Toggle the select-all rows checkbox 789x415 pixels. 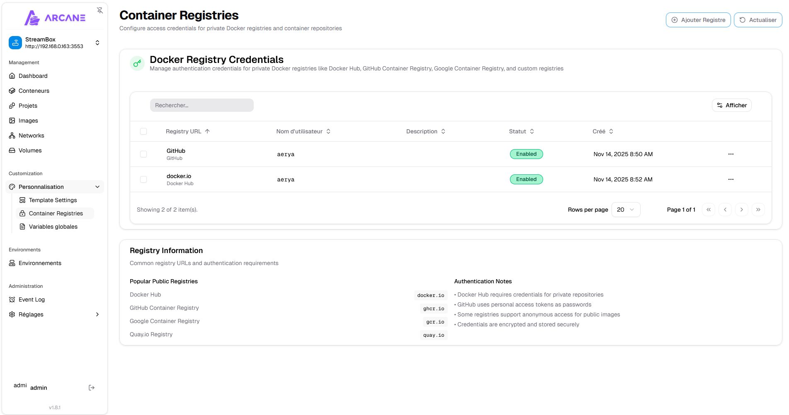click(143, 131)
